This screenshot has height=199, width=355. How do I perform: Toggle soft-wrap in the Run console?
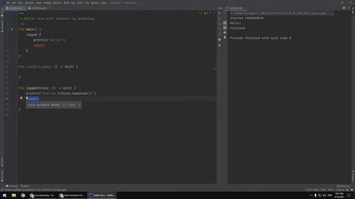225,23
